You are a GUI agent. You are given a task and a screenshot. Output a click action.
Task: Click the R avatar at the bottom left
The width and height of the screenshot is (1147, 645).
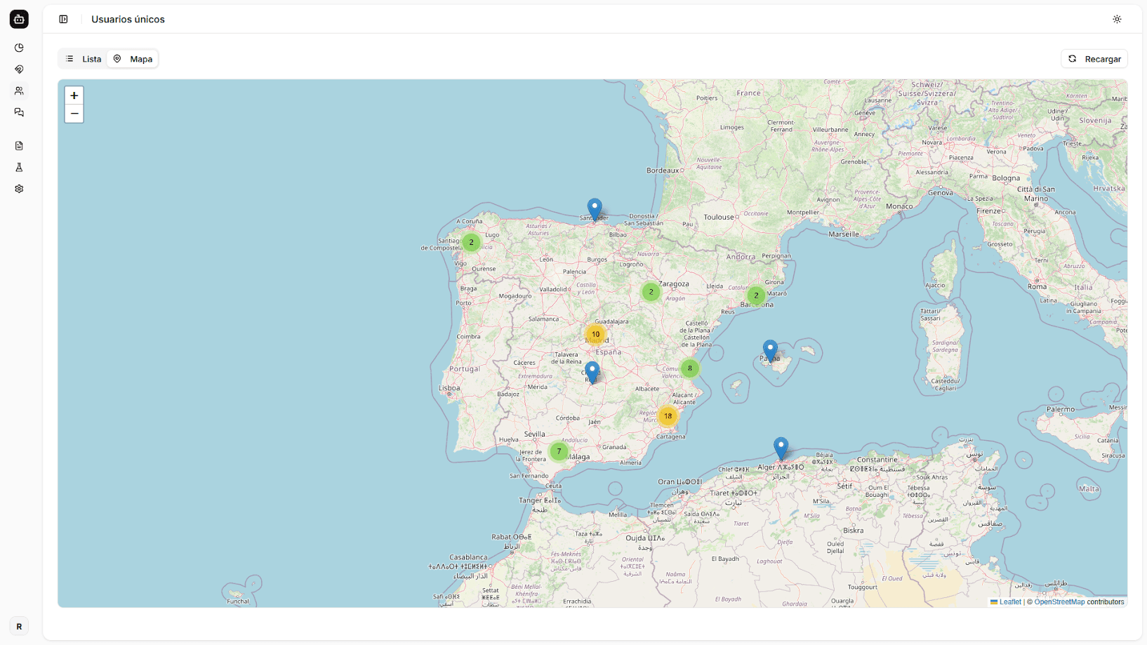click(x=19, y=626)
